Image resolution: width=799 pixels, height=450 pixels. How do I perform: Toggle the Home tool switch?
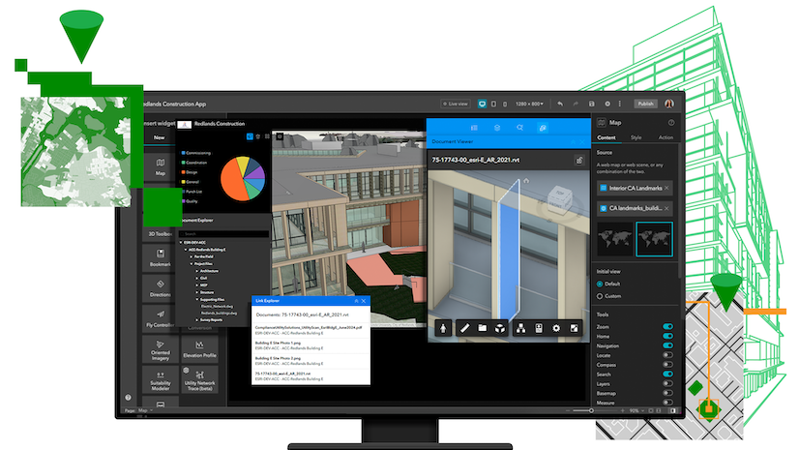667,337
